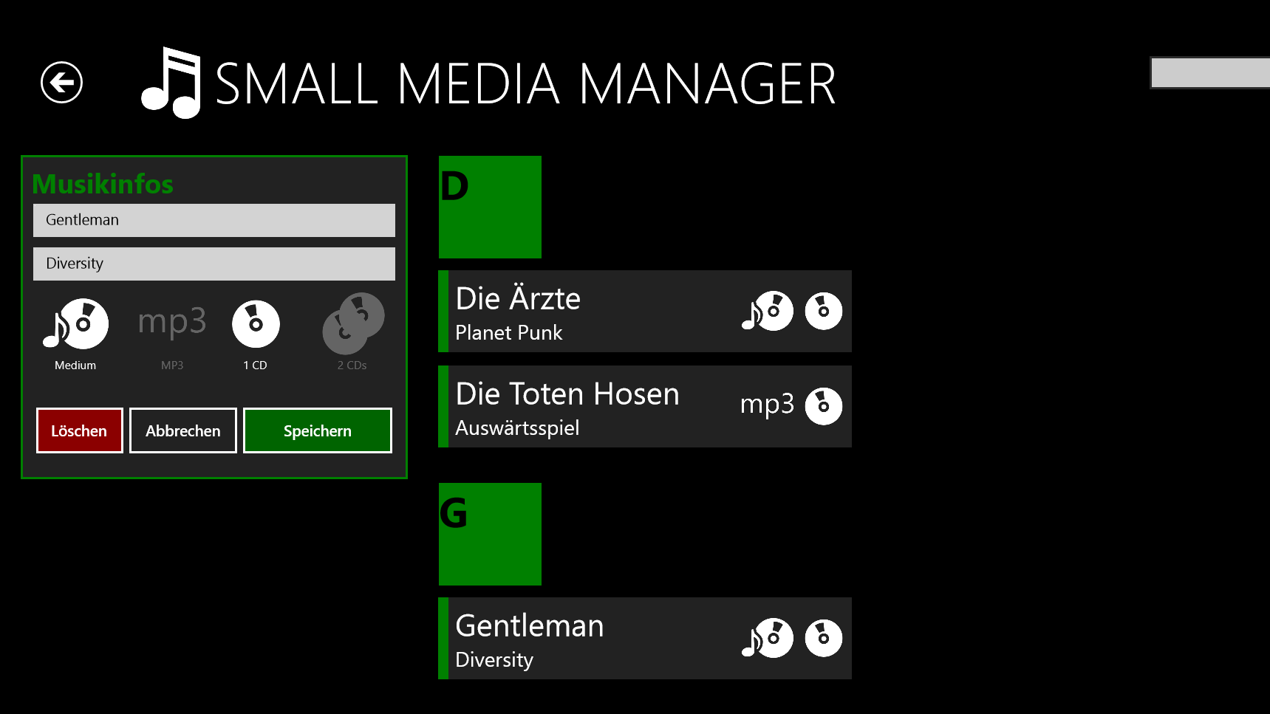Click the Planet Punk album text
The height and width of the screenshot is (714, 1270).
pos(509,333)
